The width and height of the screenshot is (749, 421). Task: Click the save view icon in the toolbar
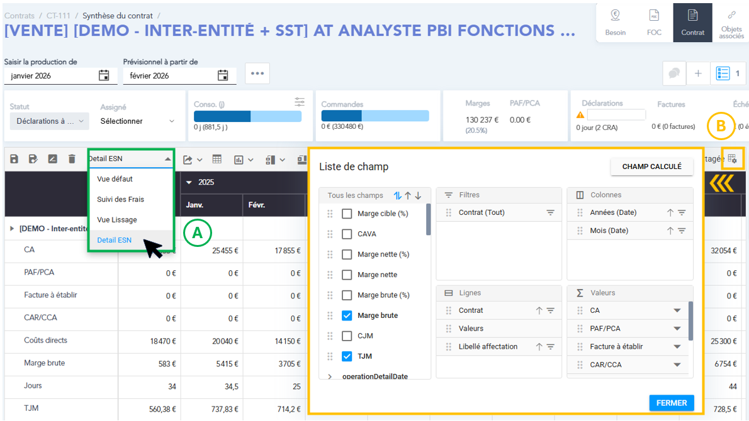pyautogui.click(x=14, y=160)
